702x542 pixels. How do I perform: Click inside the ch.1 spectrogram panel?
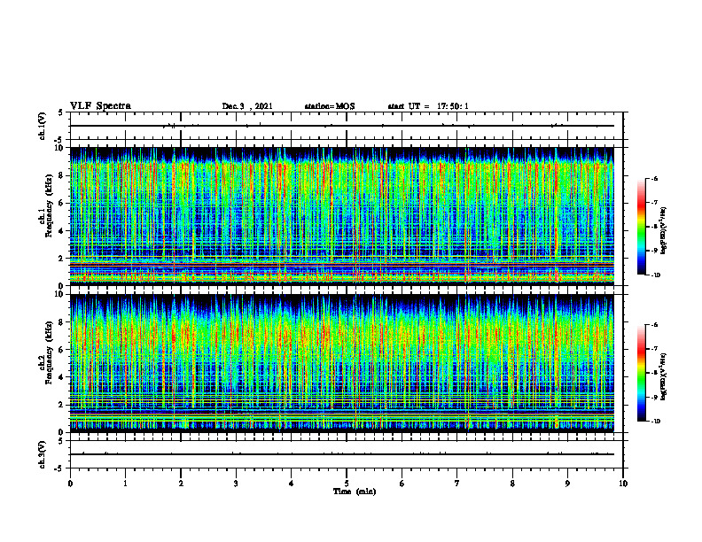pos(341,216)
